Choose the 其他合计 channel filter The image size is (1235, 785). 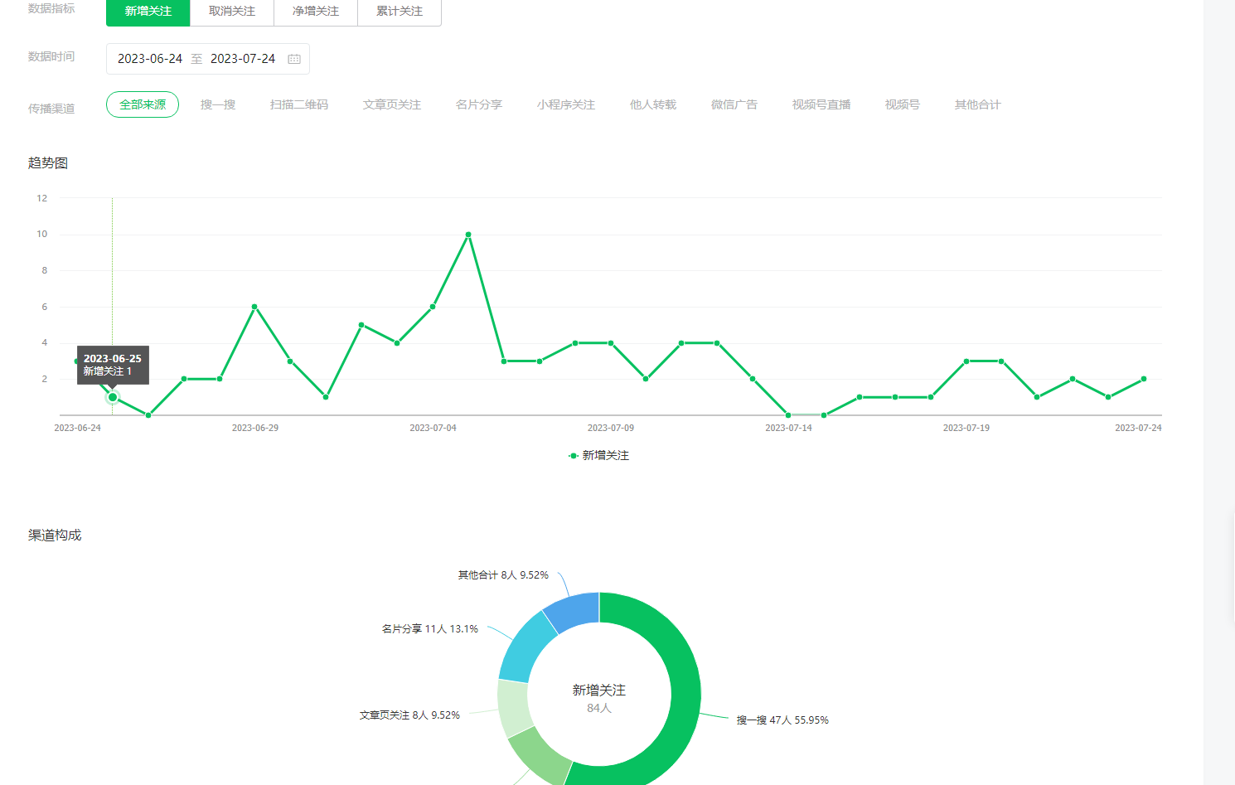pyautogui.click(x=977, y=104)
